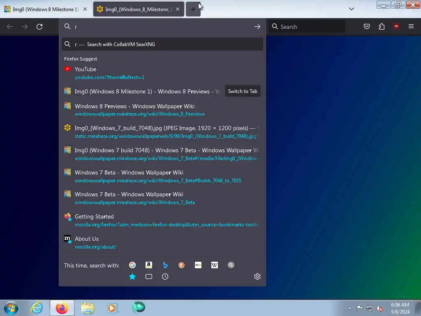Viewport: 421px width, 316px height.
Task: Search this time with Google icon
Action: (132, 265)
